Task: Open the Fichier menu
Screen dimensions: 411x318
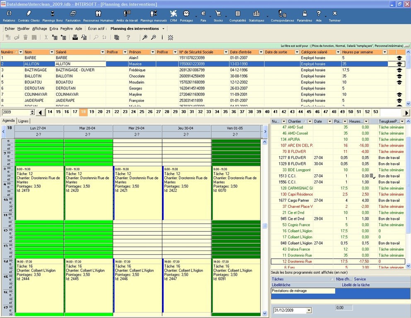Action: tap(10, 29)
